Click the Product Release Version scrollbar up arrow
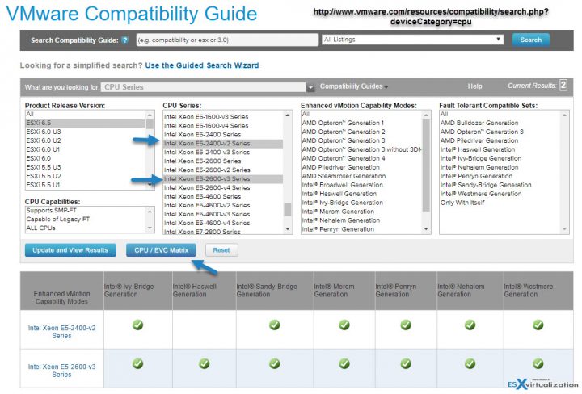Image resolution: width=582 pixels, height=394 pixels. 150,115
